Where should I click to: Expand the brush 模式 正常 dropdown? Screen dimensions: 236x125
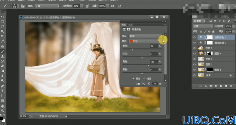47,6
